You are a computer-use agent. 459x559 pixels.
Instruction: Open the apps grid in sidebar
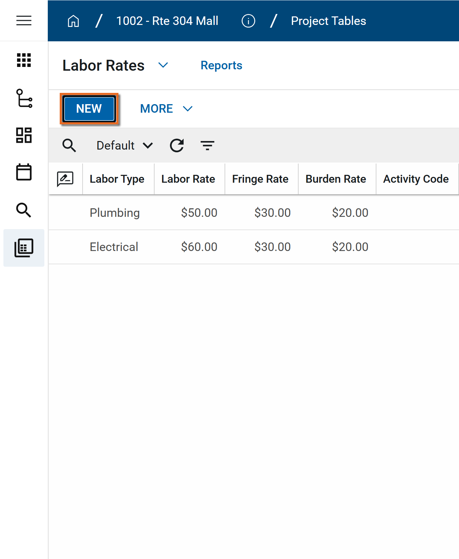[x=24, y=60]
